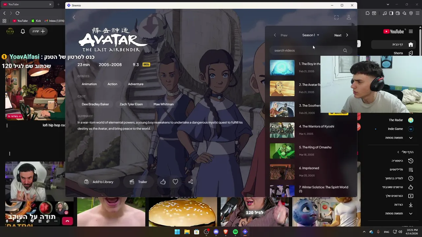The width and height of the screenshot is (422, 237).
Task: Open the King of Omashu episode thumbnail
Action: click(x=282, y=151)
